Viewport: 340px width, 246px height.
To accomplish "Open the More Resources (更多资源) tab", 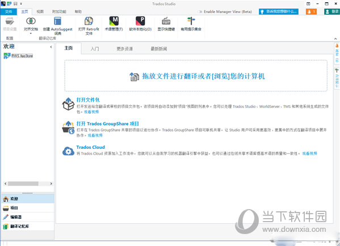I will (125, 49).
